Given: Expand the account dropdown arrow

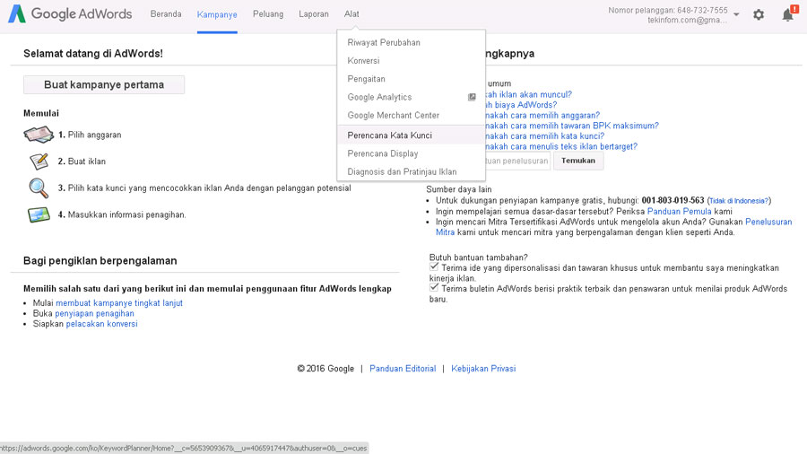Looking at the screenshot, I should click(x=736, y=14).
